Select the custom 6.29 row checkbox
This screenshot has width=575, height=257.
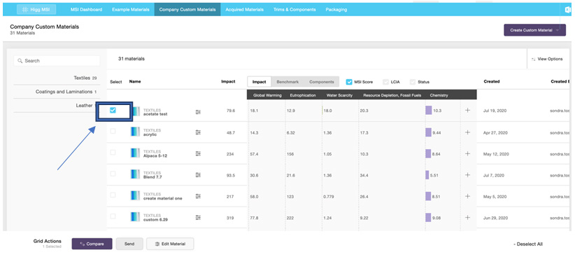click(x=113, y=216)
